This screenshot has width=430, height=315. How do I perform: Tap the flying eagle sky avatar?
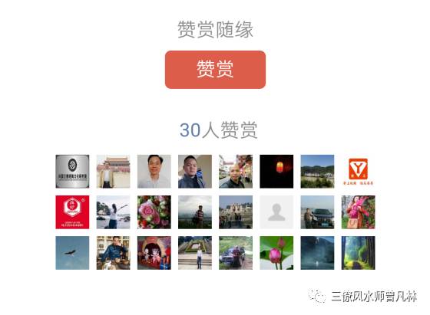click(72, 253)
